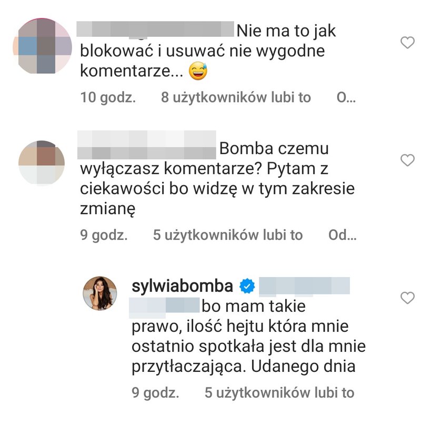442x425 pixels.
Task: Click the '10 godz.' timestamp
Action: [108, 97]
